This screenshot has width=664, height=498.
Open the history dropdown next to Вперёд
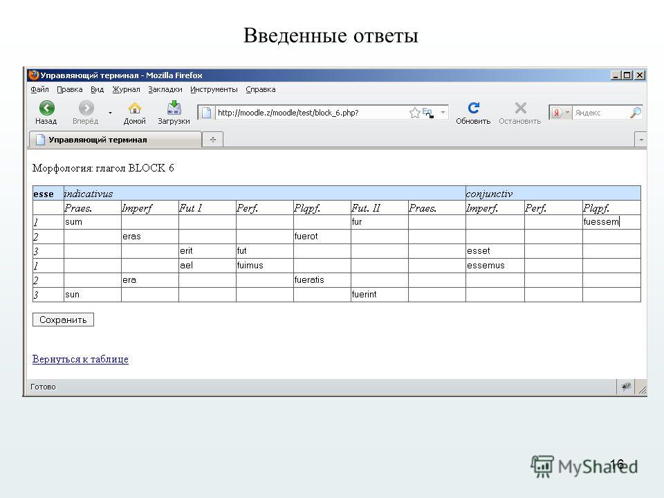[110, 113]
